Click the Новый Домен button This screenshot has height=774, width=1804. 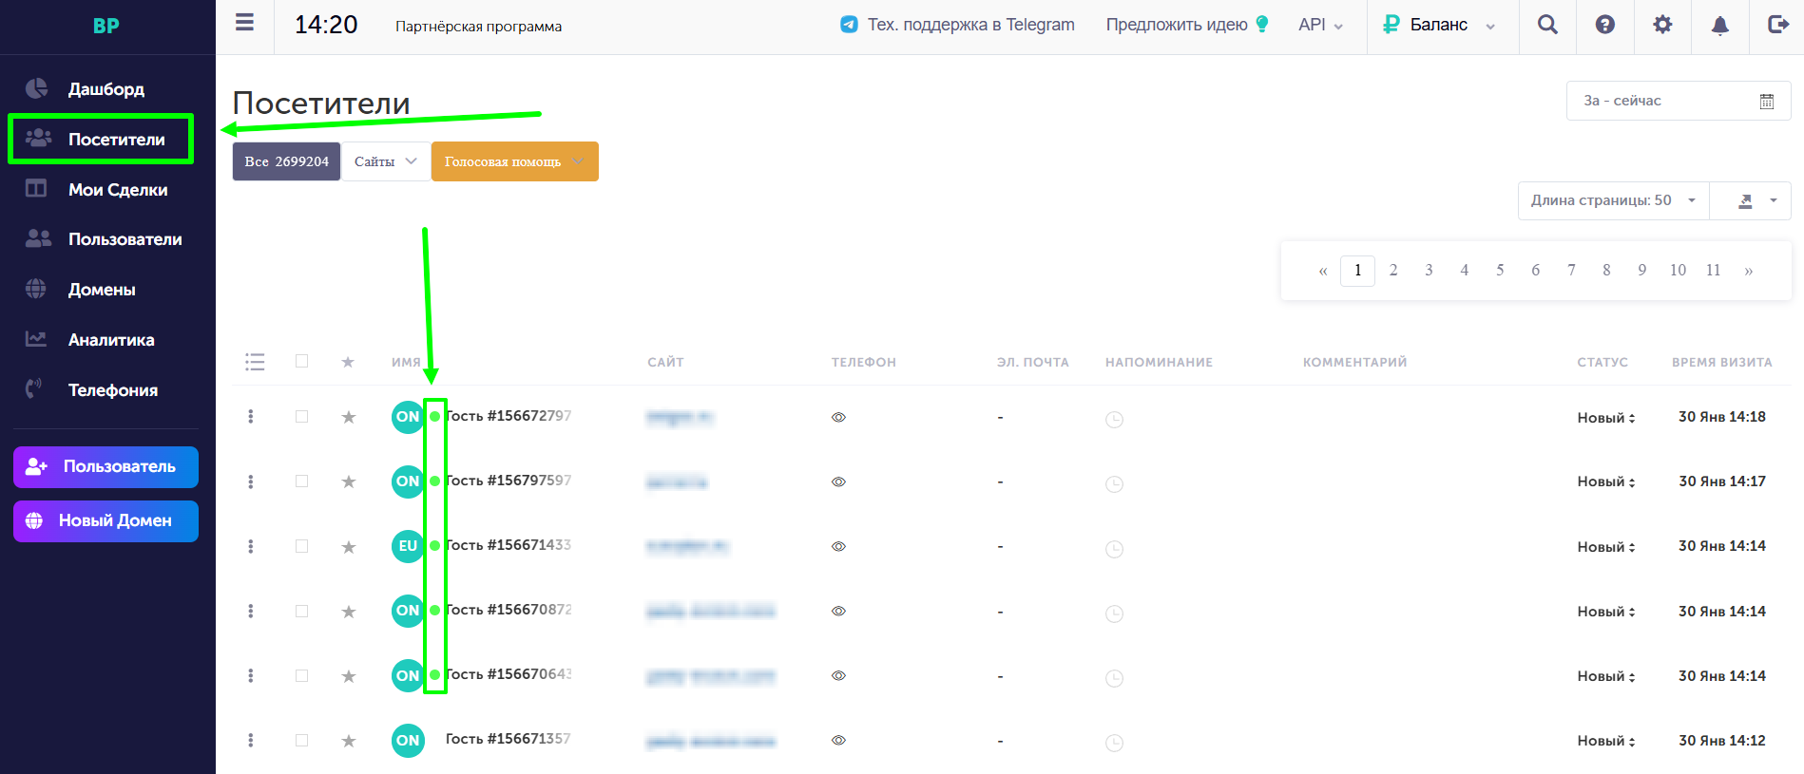106,520
